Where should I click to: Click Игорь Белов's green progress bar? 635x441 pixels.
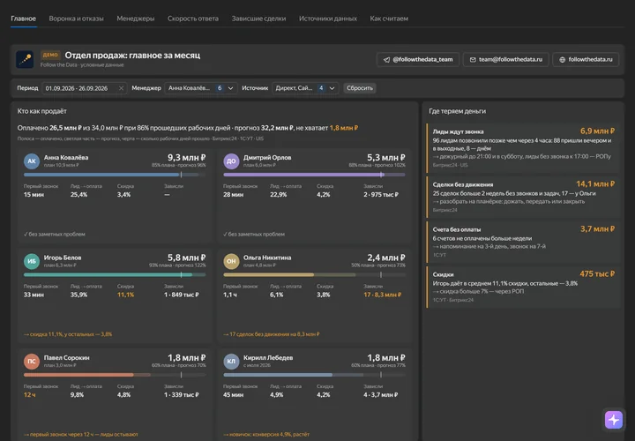point(115,275)
